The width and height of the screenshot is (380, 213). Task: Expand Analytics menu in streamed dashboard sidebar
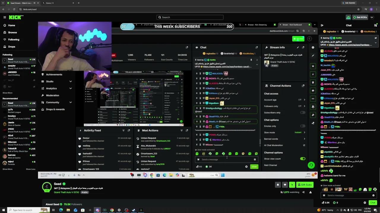[x=70, y=88]
